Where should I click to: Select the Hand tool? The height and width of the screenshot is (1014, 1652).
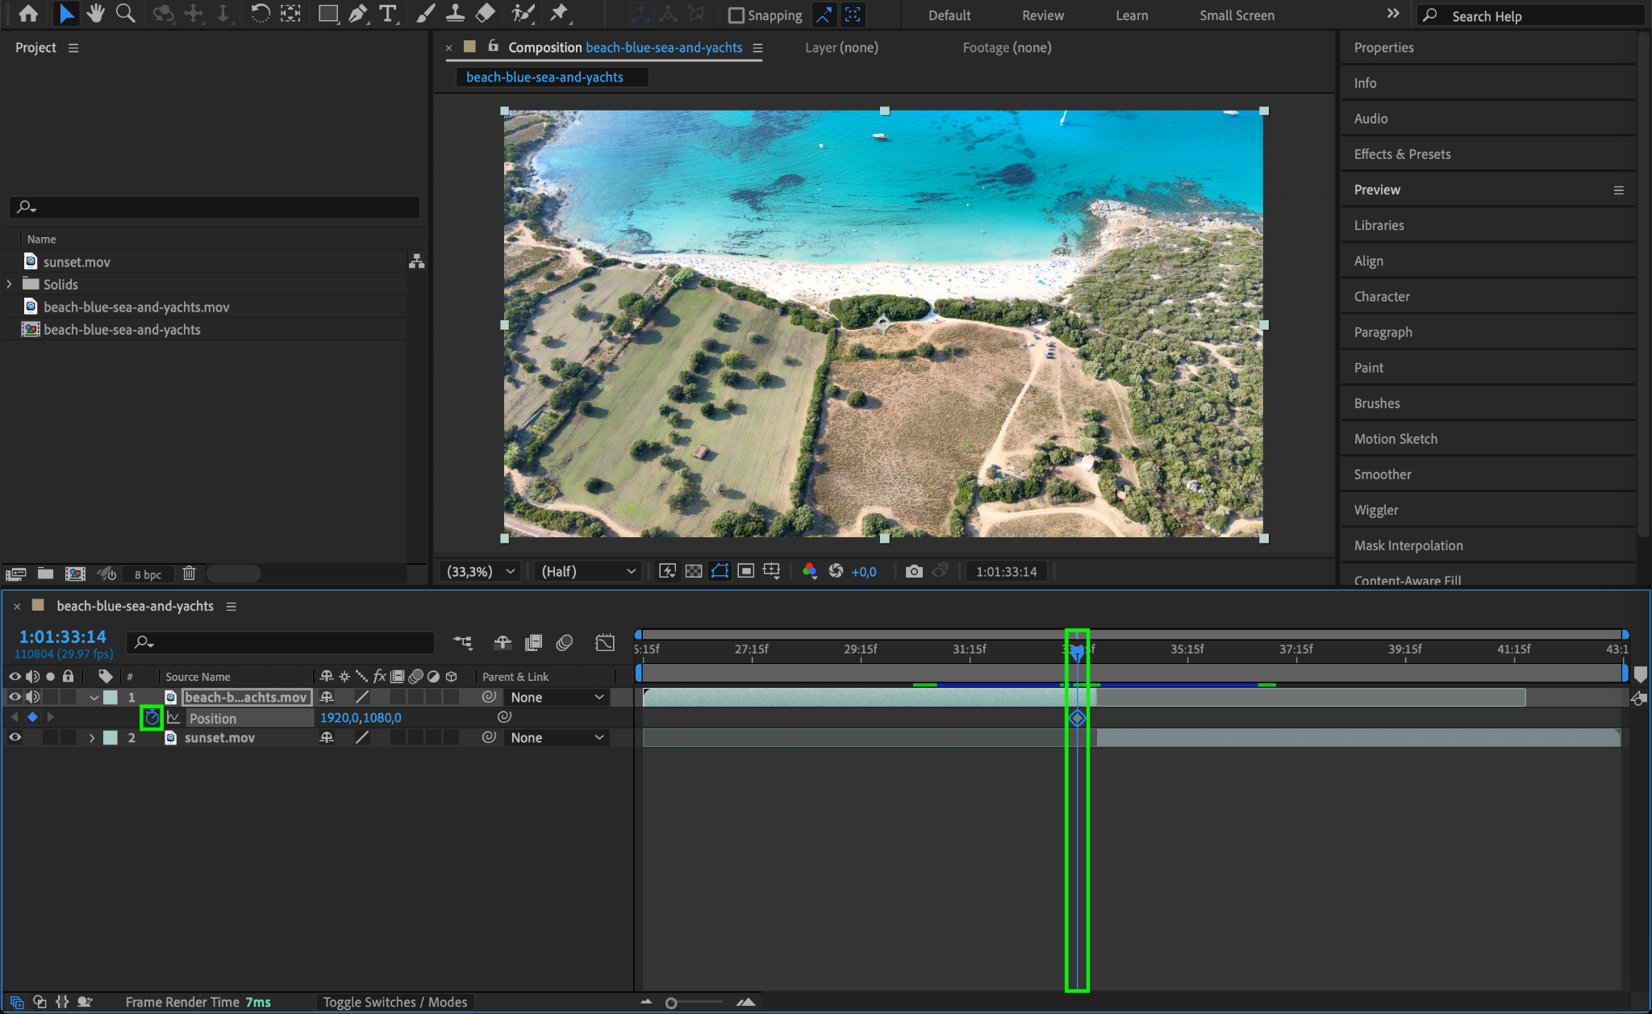[x=95, y=14]
